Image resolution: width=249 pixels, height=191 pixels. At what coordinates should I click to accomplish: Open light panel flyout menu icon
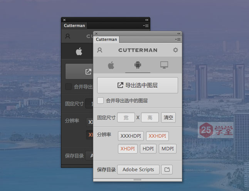(x=178, y=39)
